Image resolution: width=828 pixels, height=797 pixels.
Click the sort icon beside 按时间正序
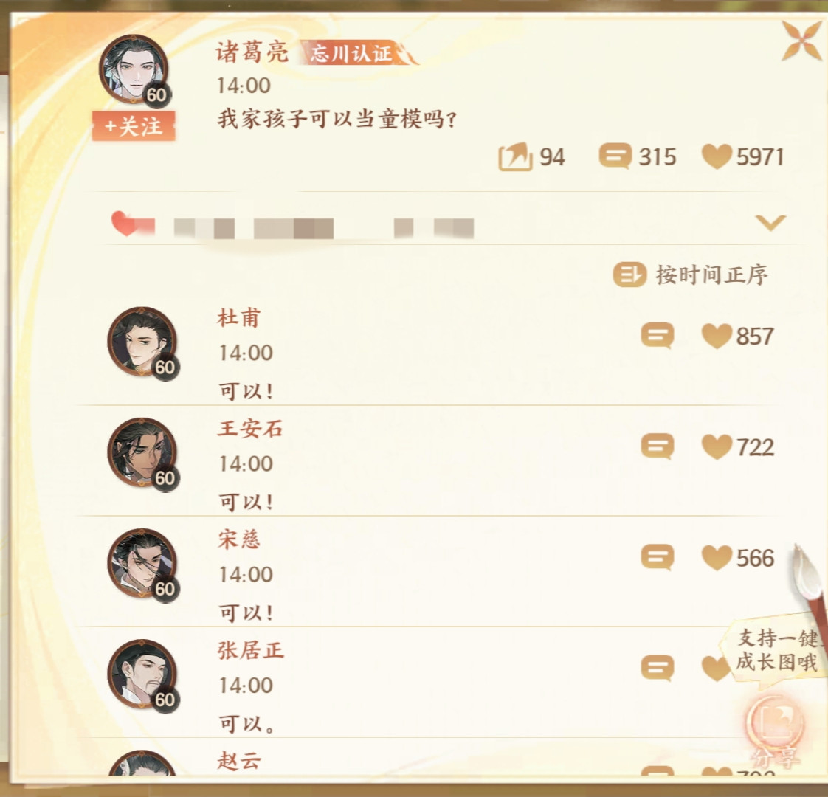pos(629,275)
